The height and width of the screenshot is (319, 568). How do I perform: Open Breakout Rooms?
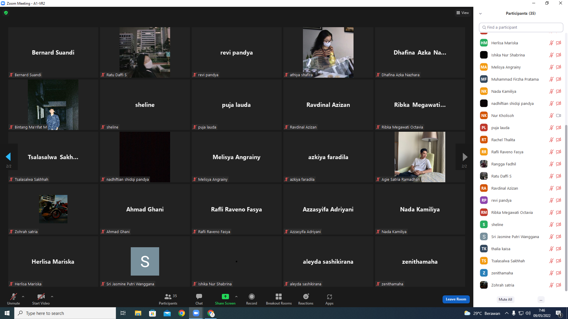pos(279,299)
